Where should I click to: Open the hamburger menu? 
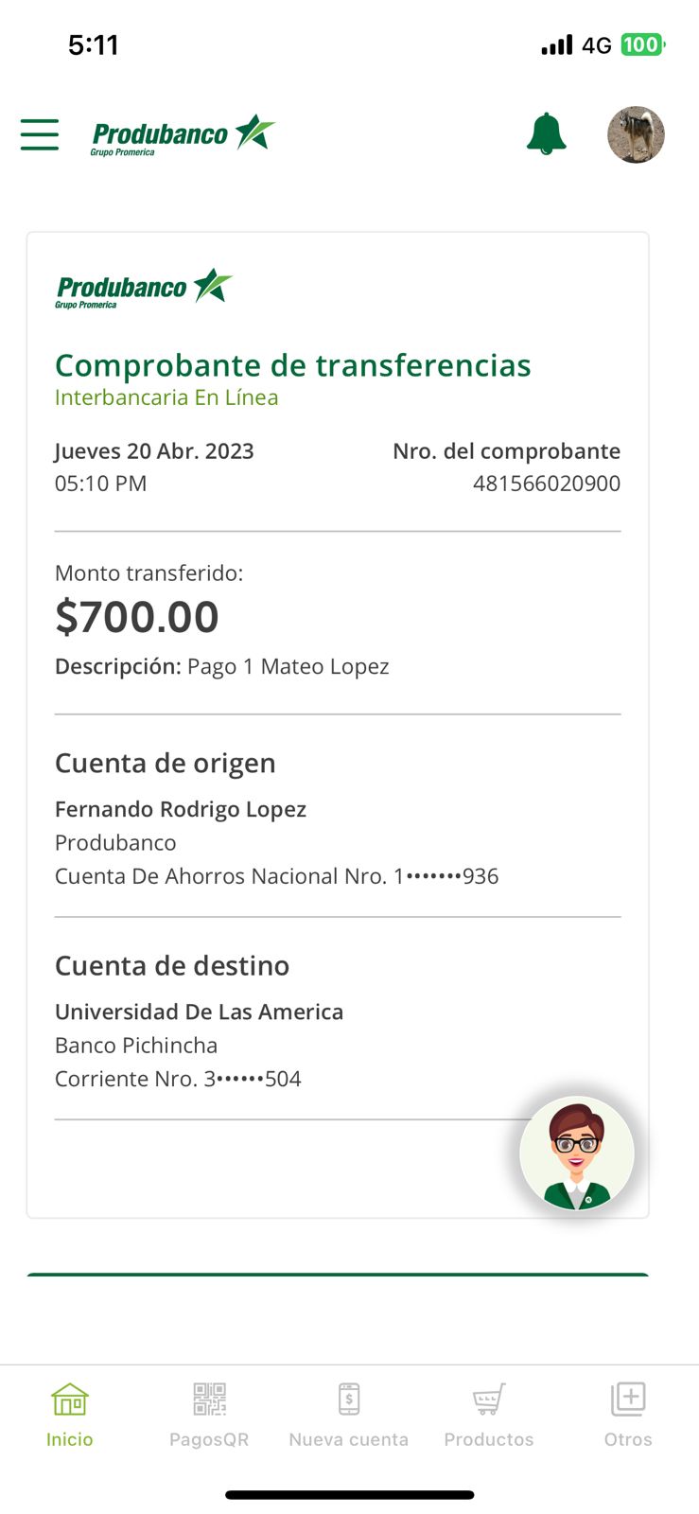click(x=40, y=134)
